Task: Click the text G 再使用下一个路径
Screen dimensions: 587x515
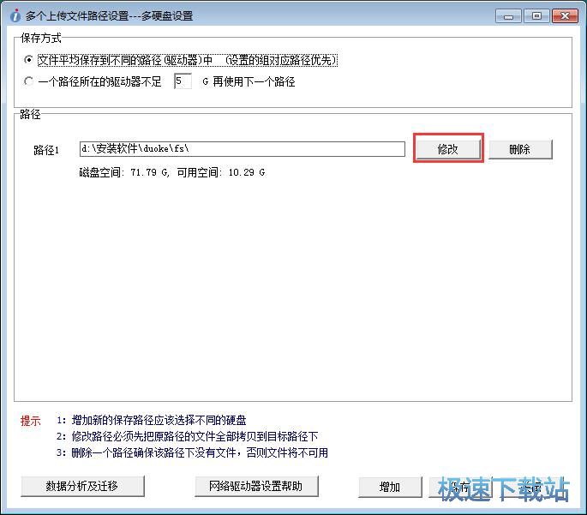Action: pos(249,81)
